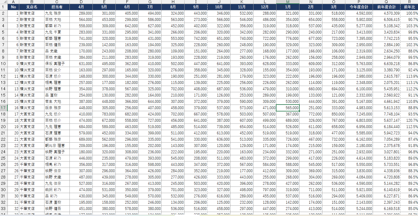Select name cell 菅生 大地

click(x=57, y=101)
